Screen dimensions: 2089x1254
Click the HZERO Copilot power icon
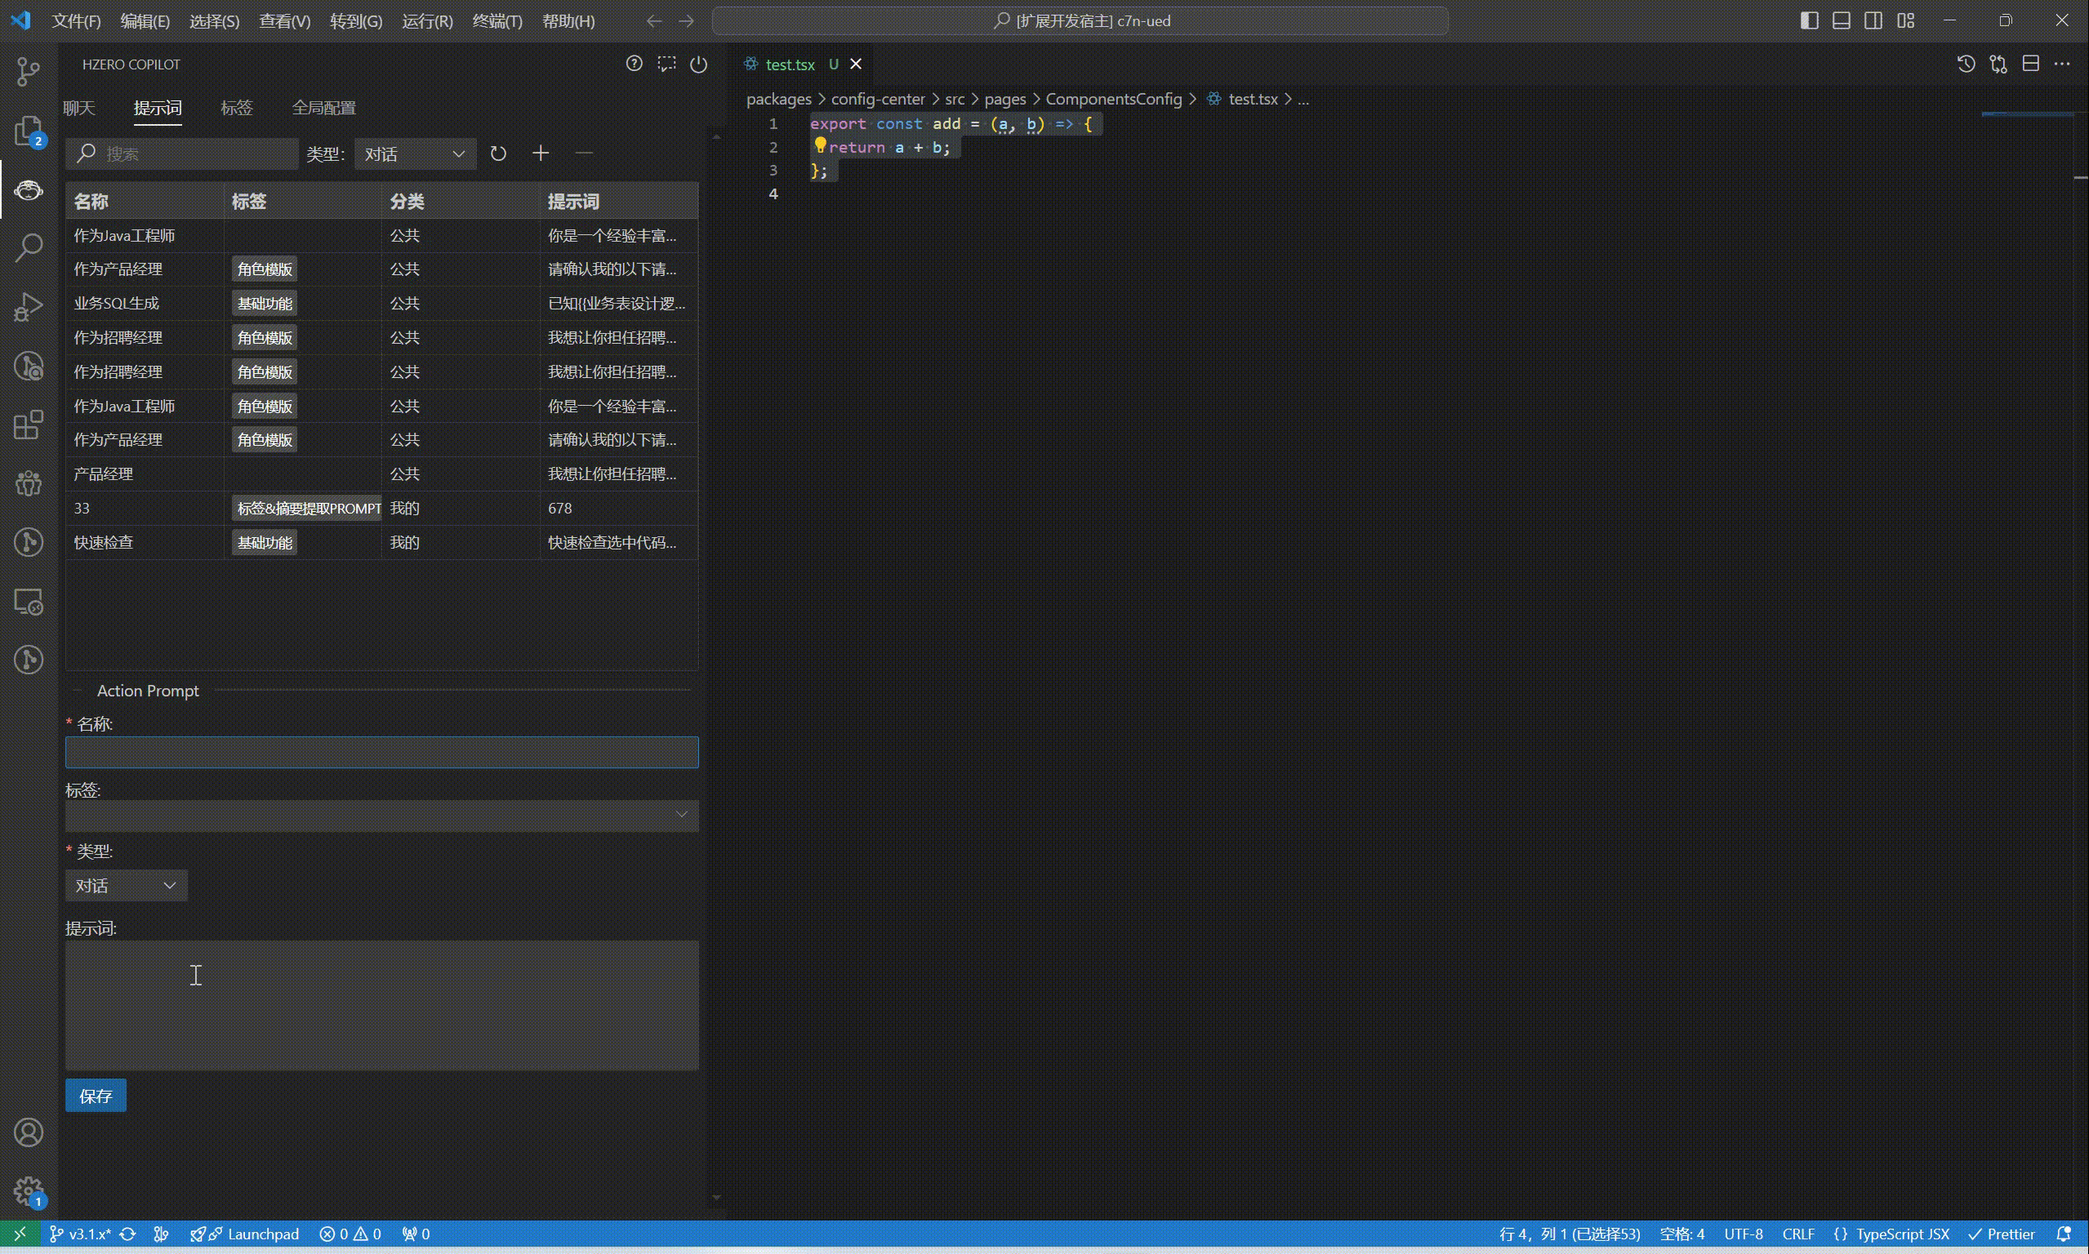point(699,64)
